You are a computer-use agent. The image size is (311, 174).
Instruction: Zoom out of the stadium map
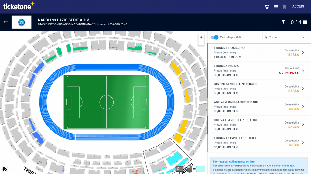[201, 43]
